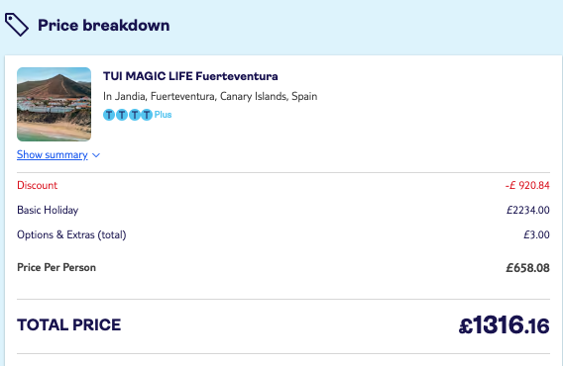Click the TUI MAGIC LIFE Fuerteventura title

pyautogui.click(x=190, y=76)
